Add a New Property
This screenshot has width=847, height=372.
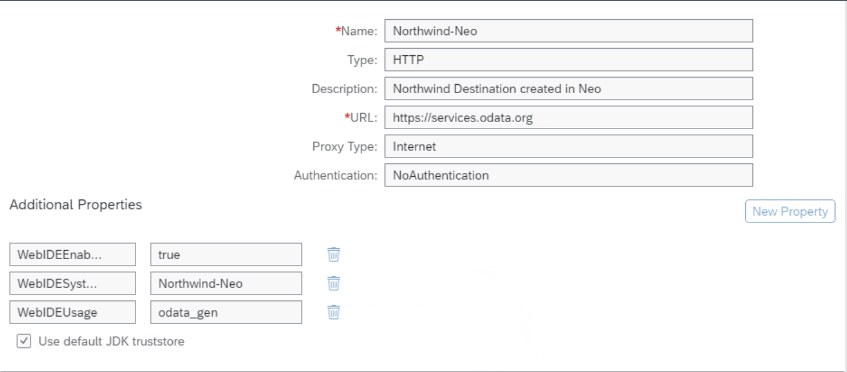790,212
